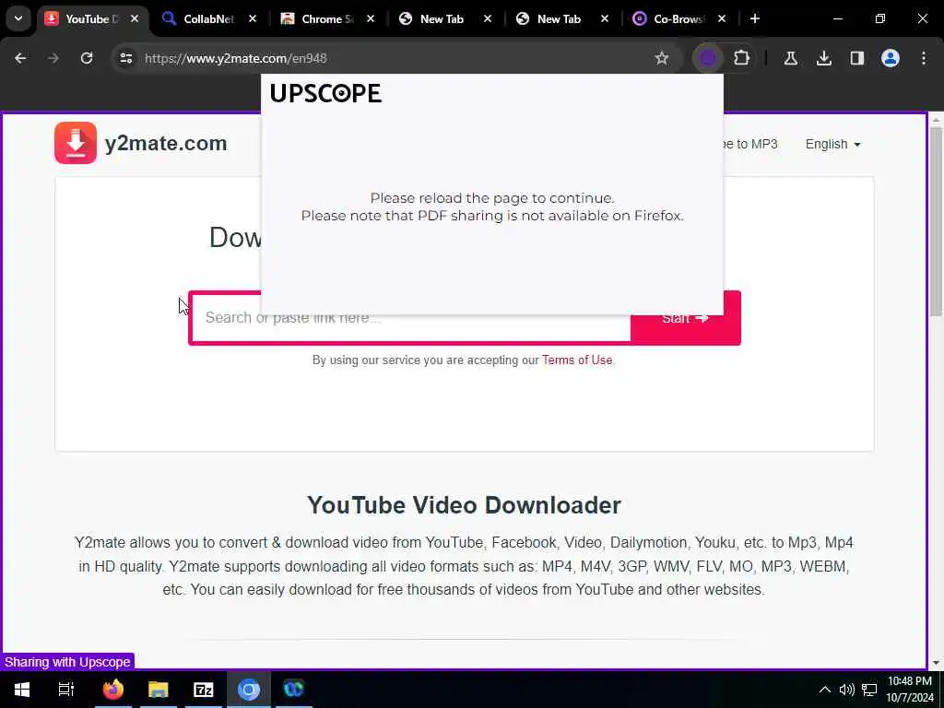Click the scrollbar down arrow
The image size is (944, 708).
936,663
